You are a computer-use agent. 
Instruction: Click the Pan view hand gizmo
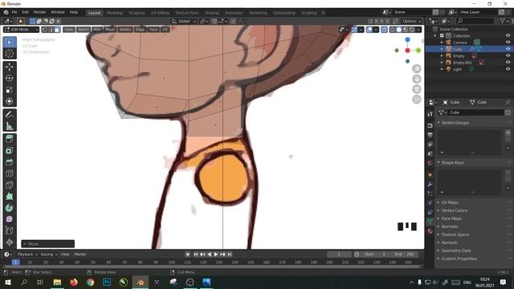pyautogui.click(x=417, y=79)
